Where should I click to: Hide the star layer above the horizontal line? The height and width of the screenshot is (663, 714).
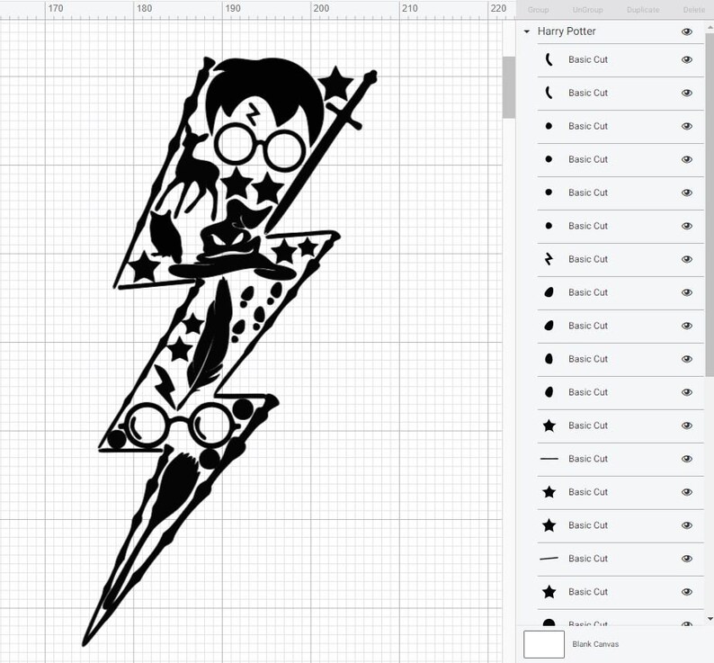click(687, 426)
